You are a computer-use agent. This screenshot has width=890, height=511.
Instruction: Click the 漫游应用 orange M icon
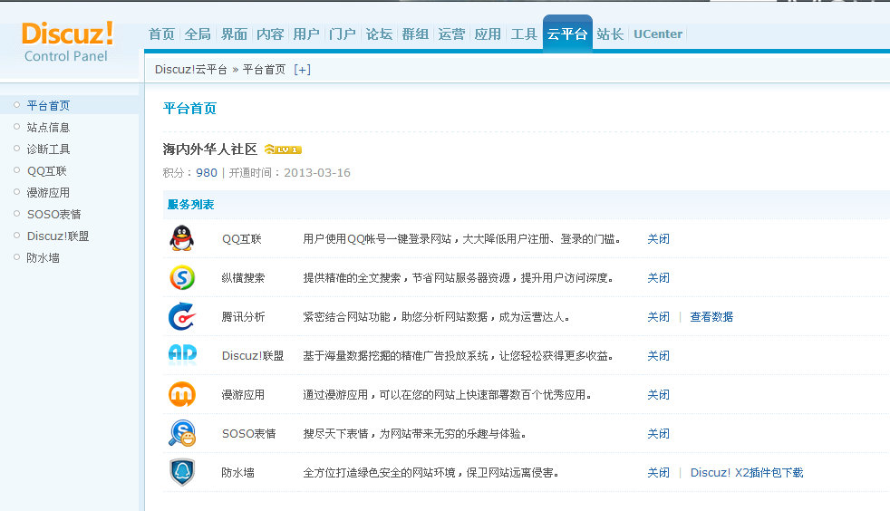[x=182, y=394]
